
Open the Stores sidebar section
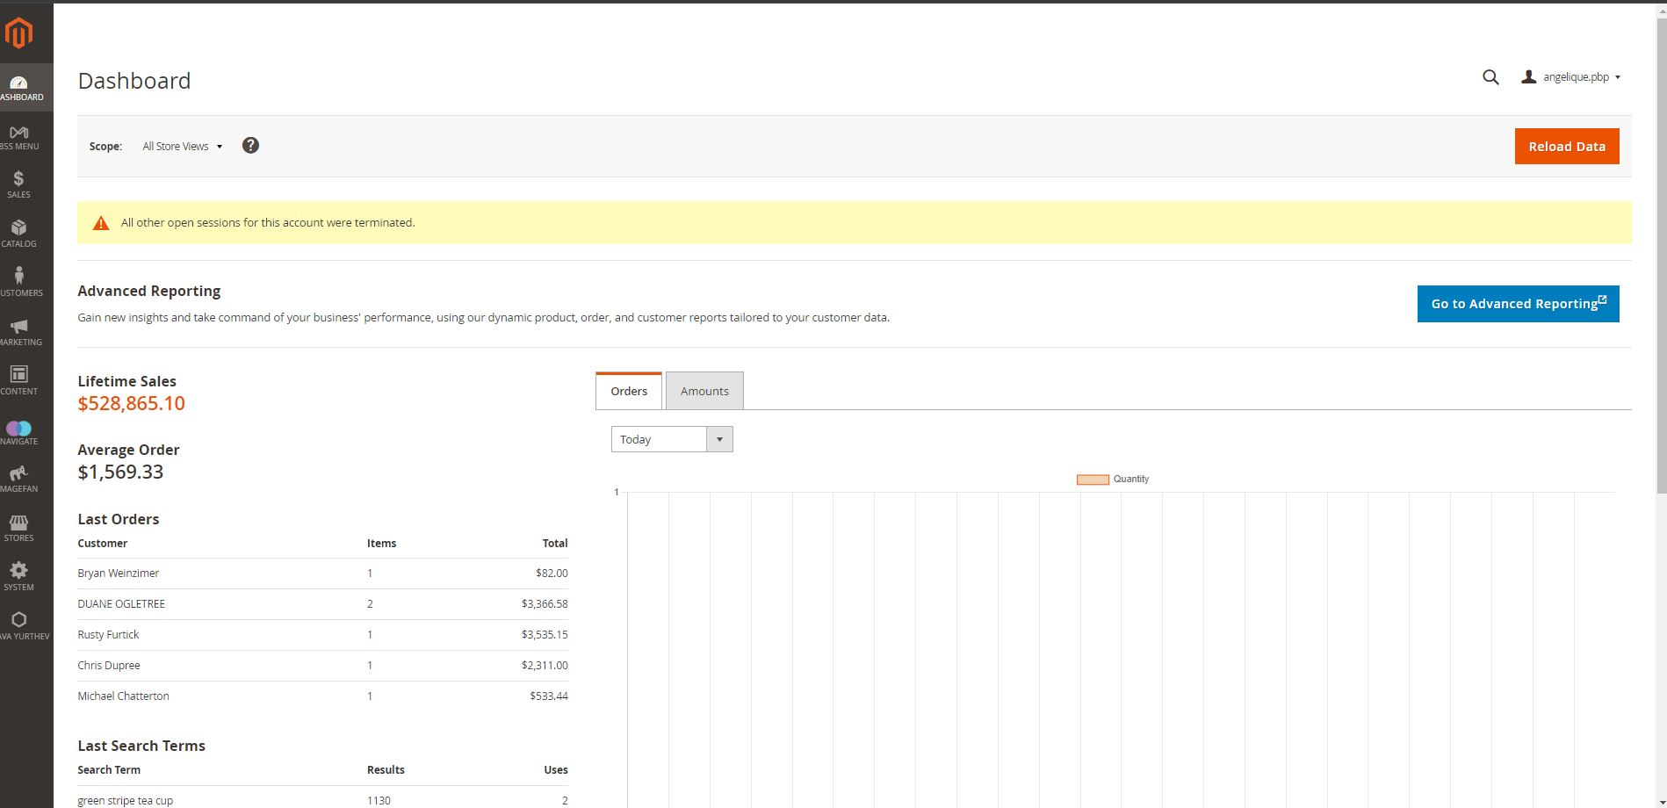click(18, 528)
